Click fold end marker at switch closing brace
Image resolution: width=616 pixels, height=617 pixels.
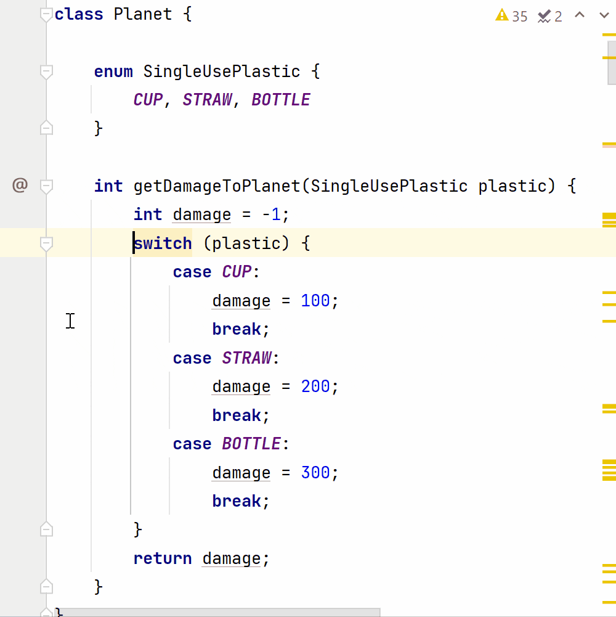click(46, 529)
